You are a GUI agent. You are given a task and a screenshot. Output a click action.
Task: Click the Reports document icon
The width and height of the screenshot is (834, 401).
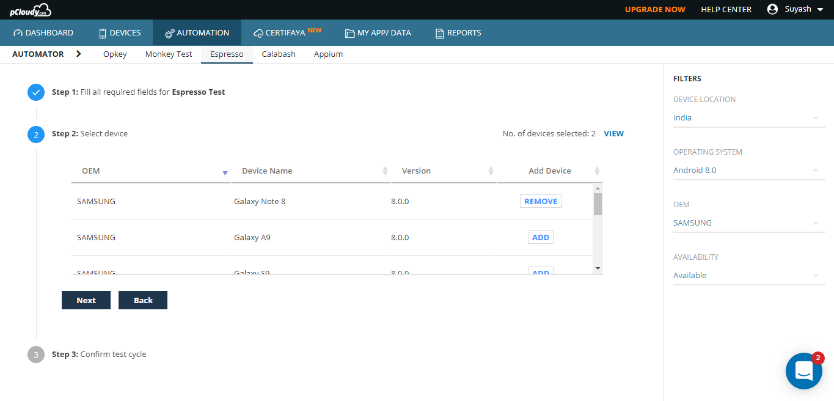[439, 33]
